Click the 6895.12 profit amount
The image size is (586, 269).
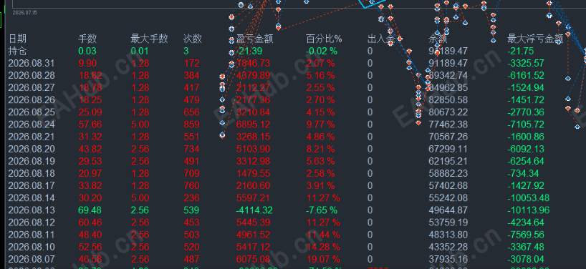click(253, 124)
